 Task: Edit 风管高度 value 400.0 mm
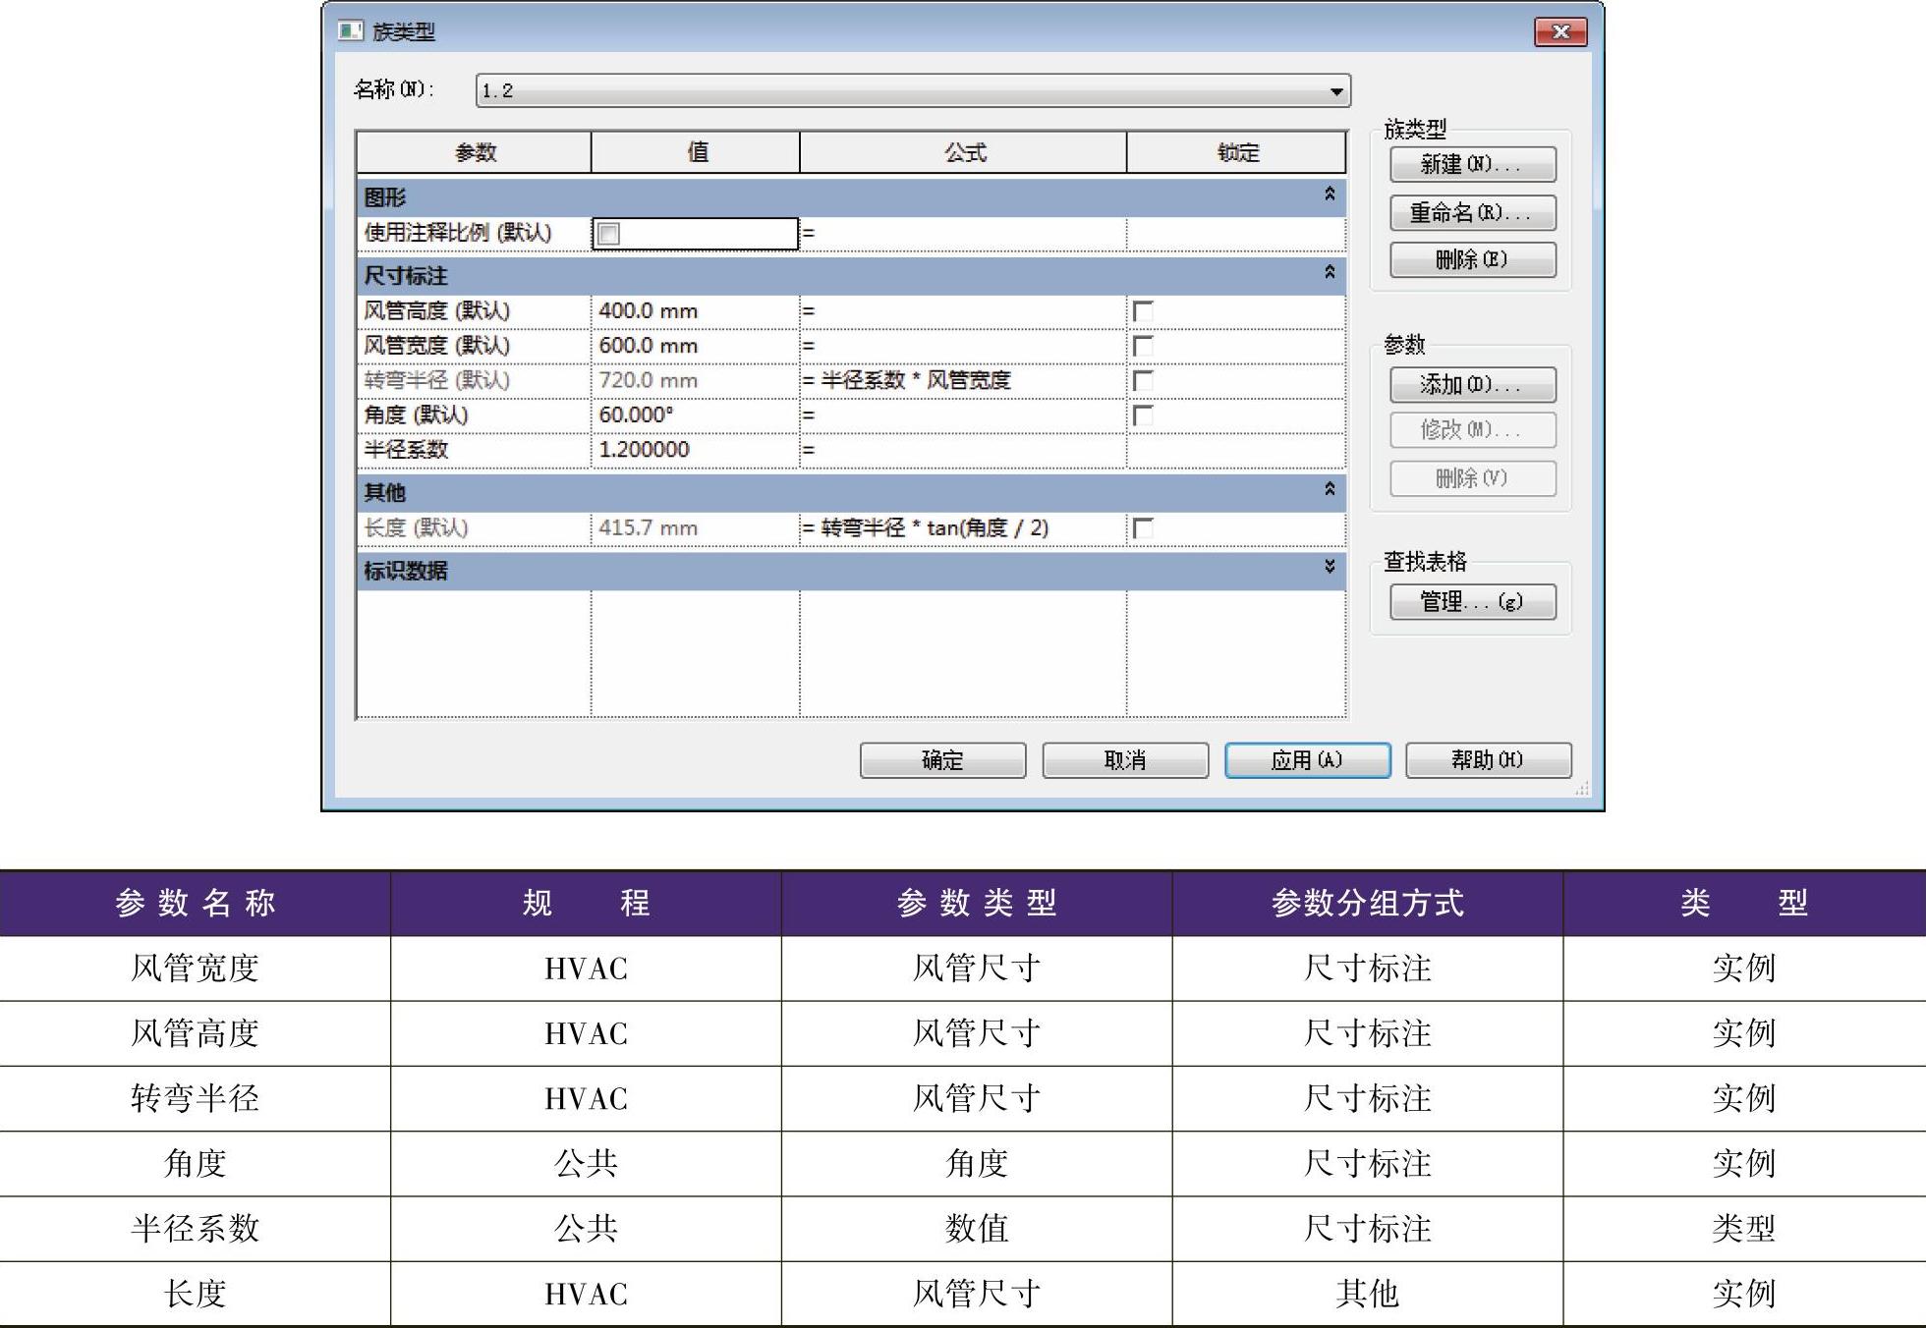tap(695, 311)
